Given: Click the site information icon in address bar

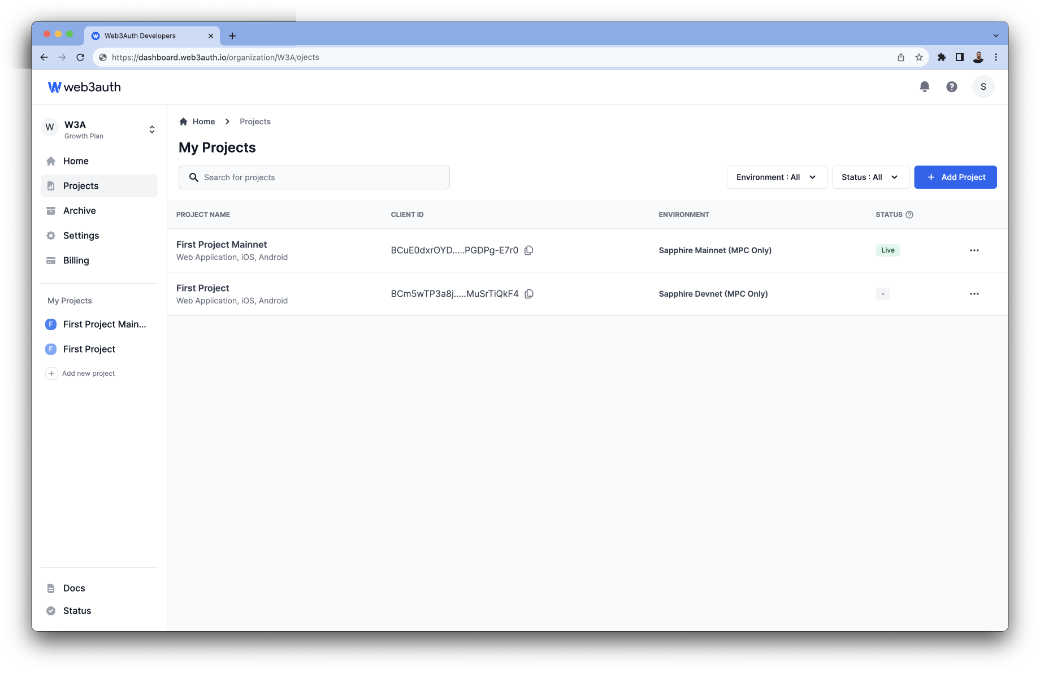Looking at the screenshot, I should [x=103, y=57].
